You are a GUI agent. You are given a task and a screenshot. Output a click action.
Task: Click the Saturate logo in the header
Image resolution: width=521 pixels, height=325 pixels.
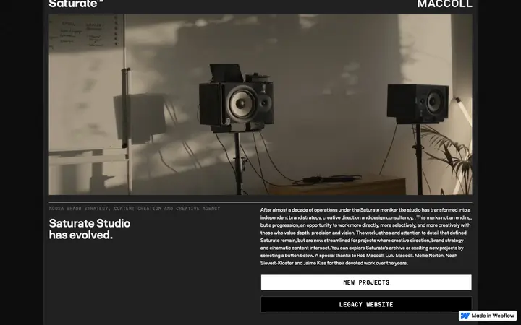tap(76, 4)
